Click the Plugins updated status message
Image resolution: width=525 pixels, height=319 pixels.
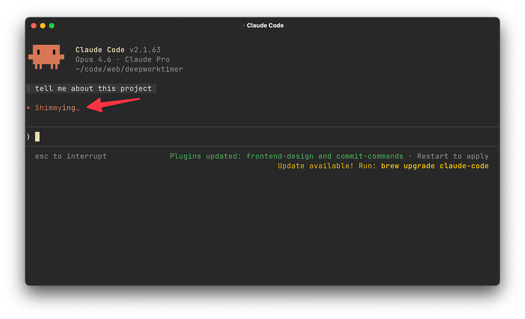206,156
